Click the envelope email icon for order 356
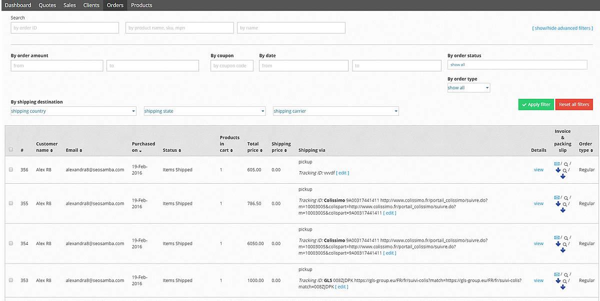 557,164
